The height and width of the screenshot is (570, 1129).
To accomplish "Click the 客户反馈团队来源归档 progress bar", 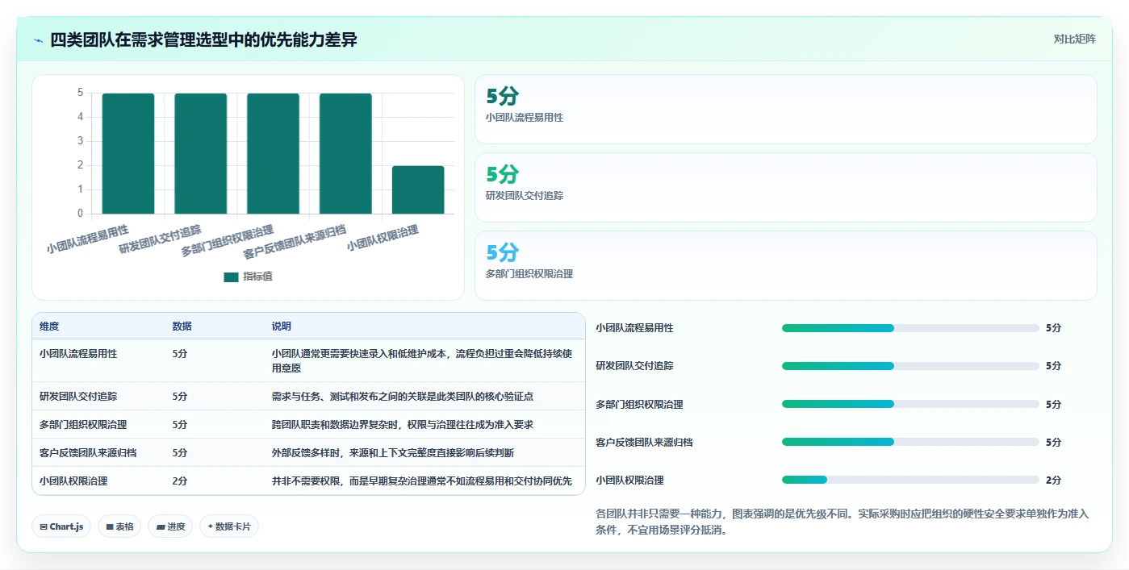I will 910,442.
